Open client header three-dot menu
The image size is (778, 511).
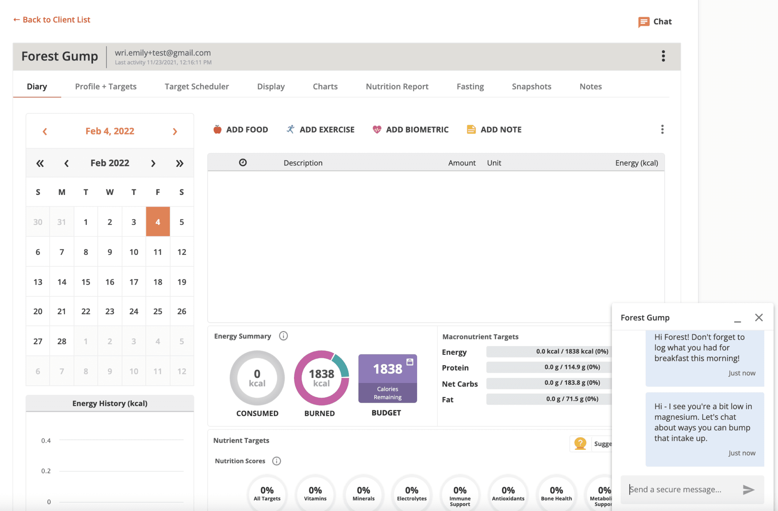[663, 56]
